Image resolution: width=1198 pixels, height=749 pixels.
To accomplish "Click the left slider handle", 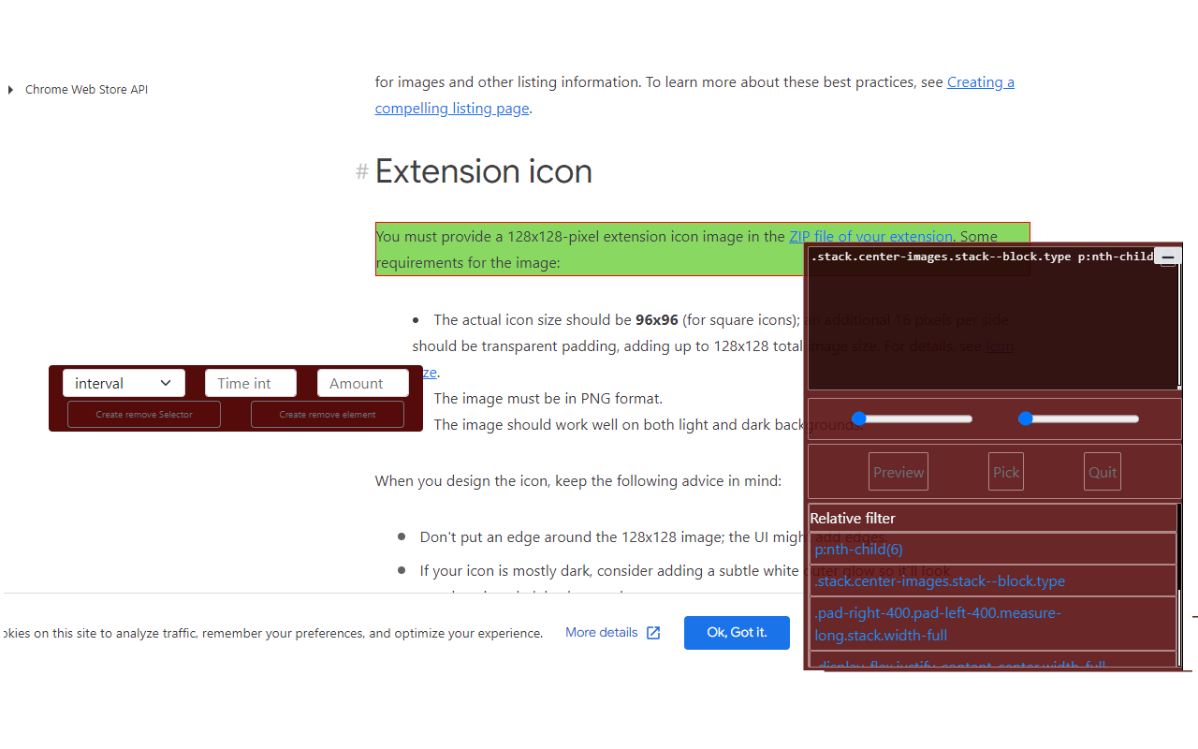I will [x=859, y=419].
